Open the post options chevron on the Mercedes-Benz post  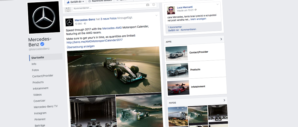156,15
